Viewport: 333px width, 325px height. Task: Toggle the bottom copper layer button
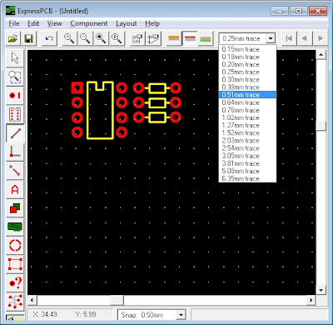tap(206, 38)
